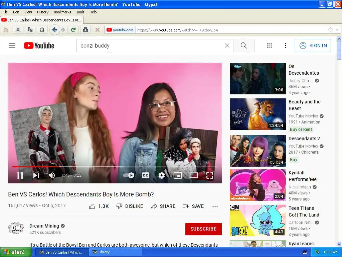Toggle the autoplay switch
Image resolution: width=342 pixels, height=257 pixels.
click(x=129, y=175)
